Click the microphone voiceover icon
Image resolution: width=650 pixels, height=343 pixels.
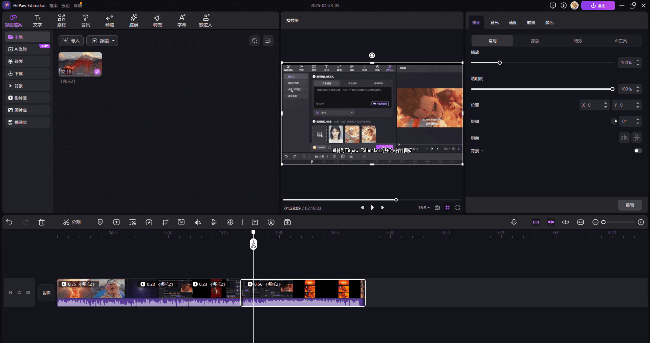click(514, 222)
